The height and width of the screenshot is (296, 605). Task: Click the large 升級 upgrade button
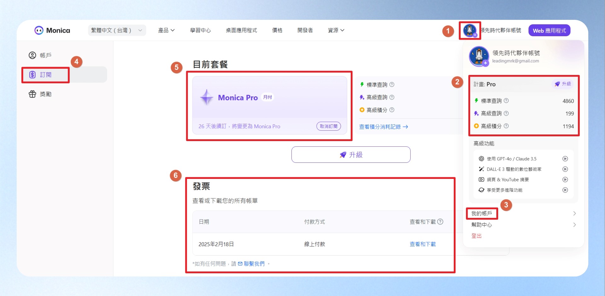tap(351, 155)
